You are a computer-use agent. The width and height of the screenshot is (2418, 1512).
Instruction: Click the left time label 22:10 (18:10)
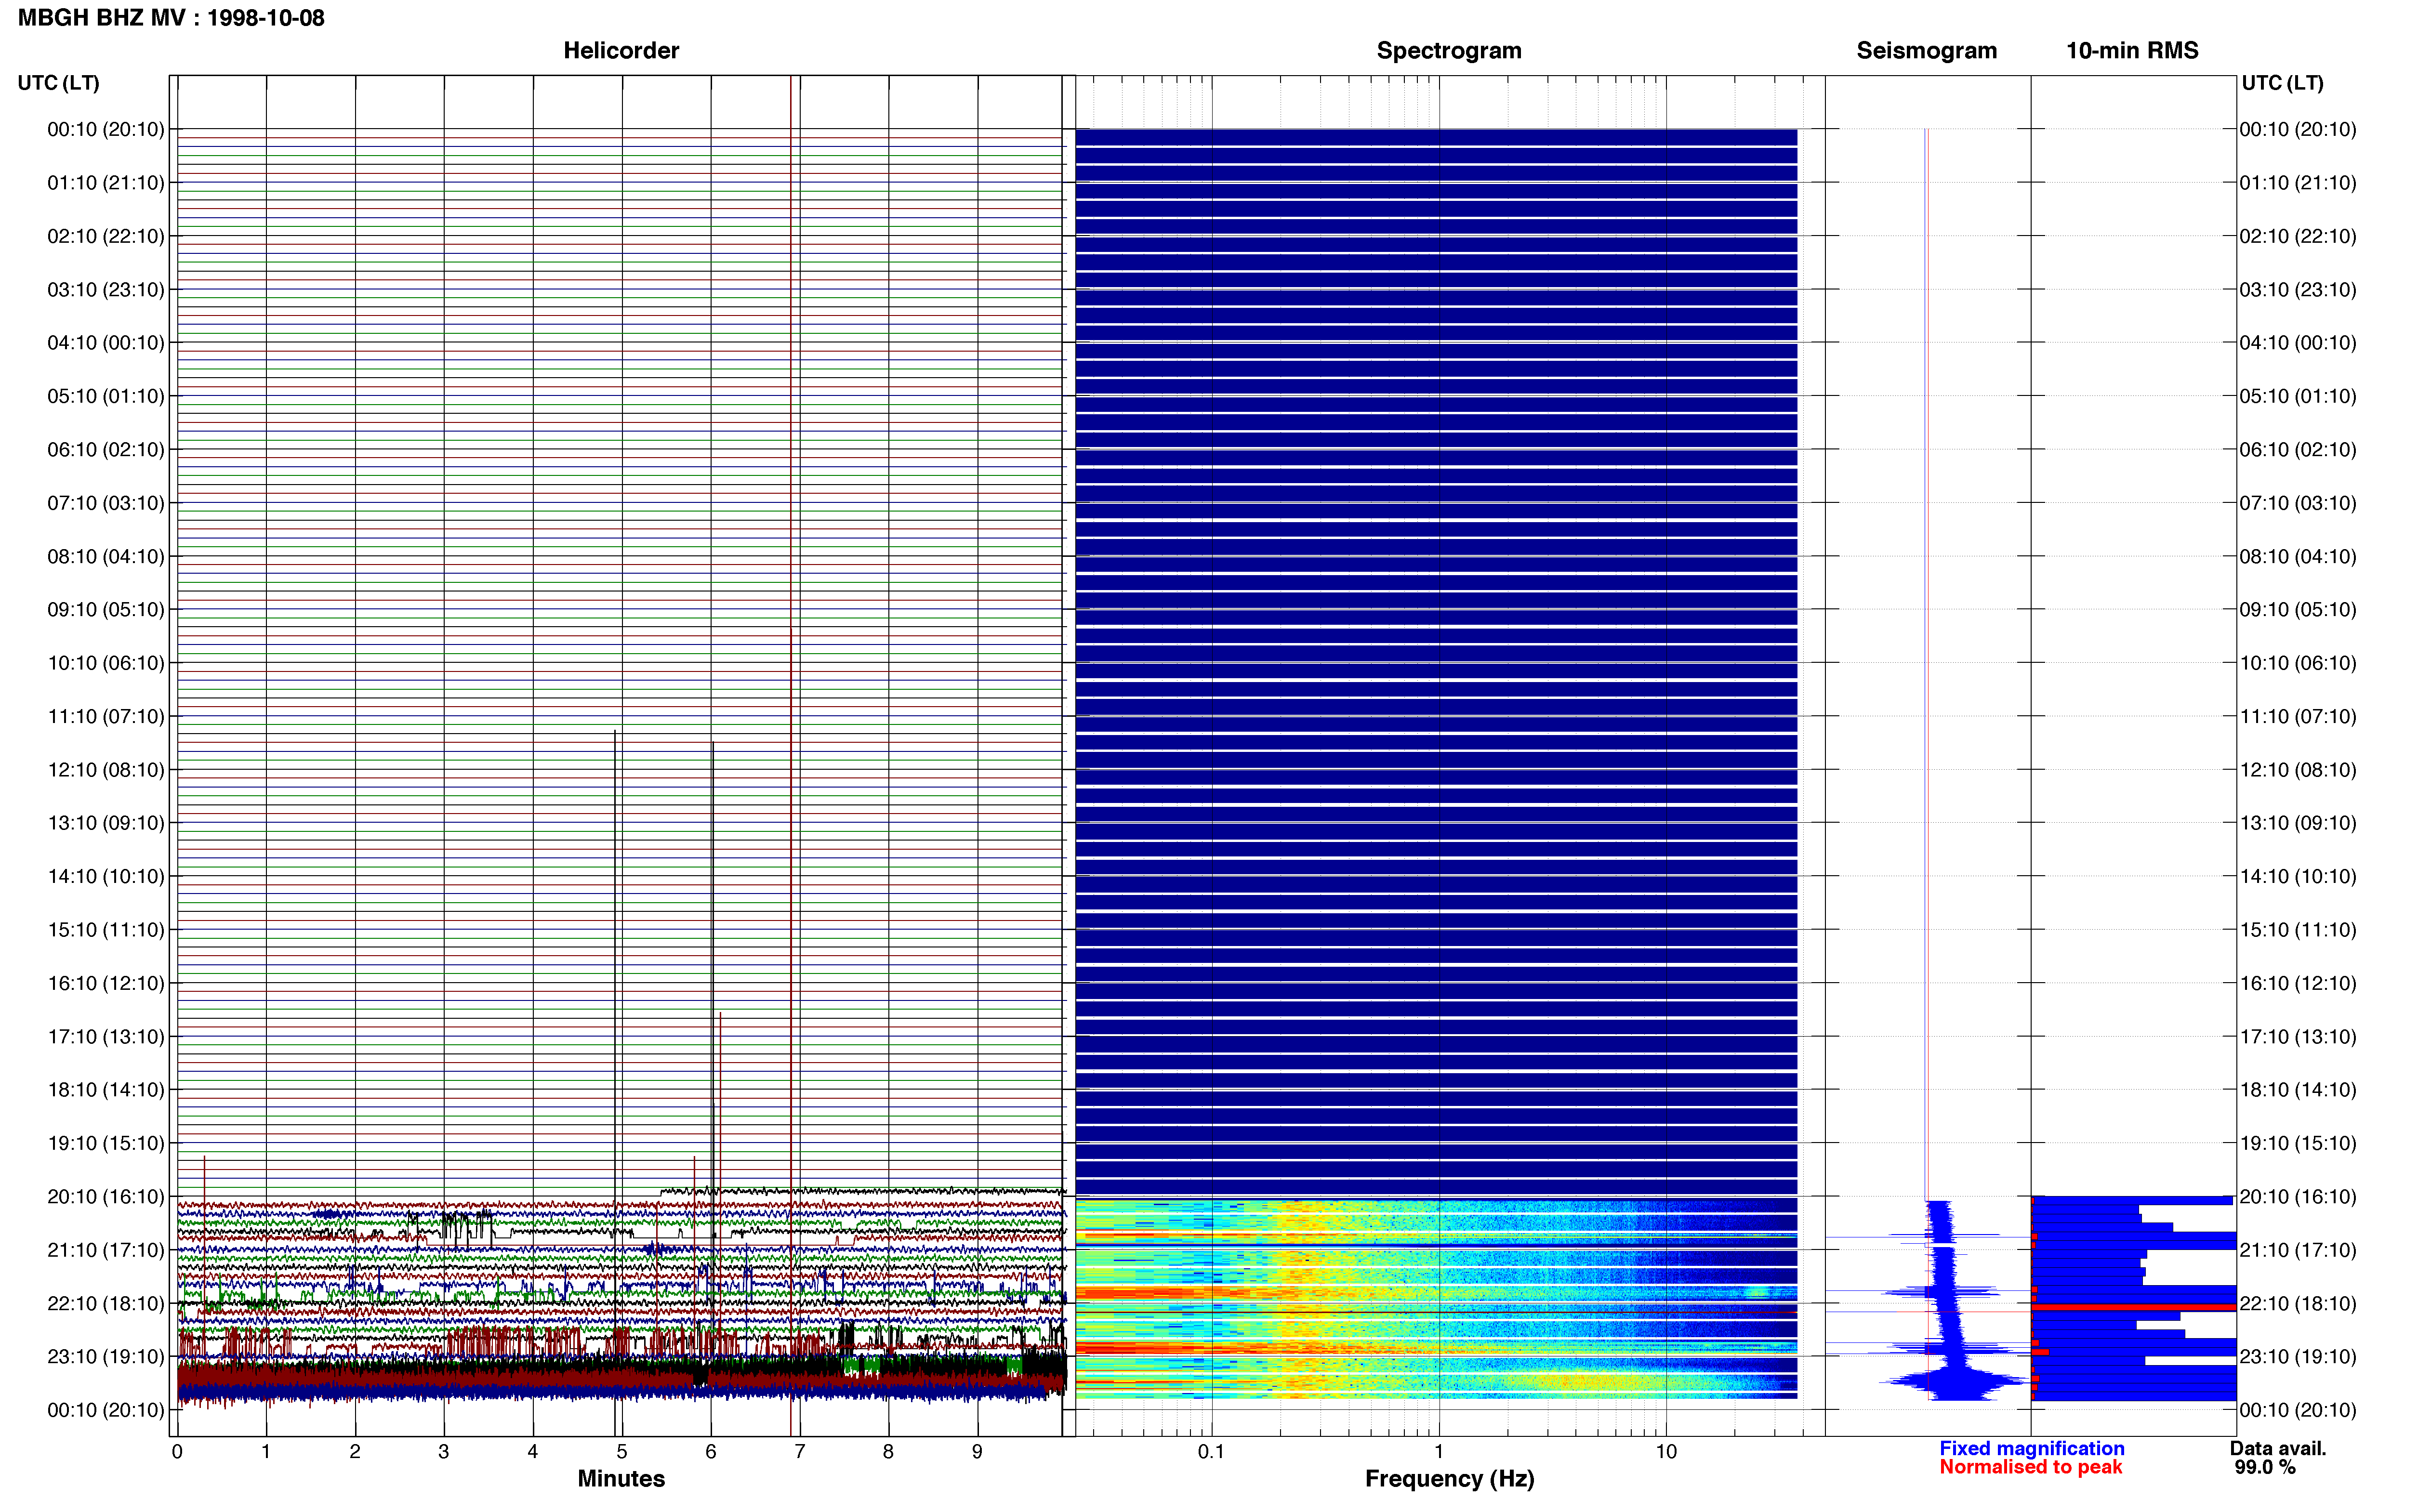pyautogui.click(x=106, y=1303)
